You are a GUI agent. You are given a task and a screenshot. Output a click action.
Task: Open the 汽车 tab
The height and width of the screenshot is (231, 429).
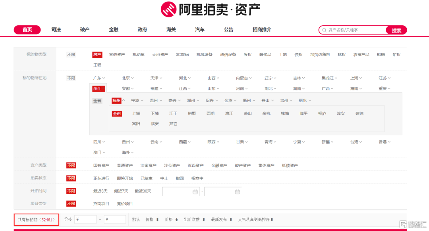(200, 29)
